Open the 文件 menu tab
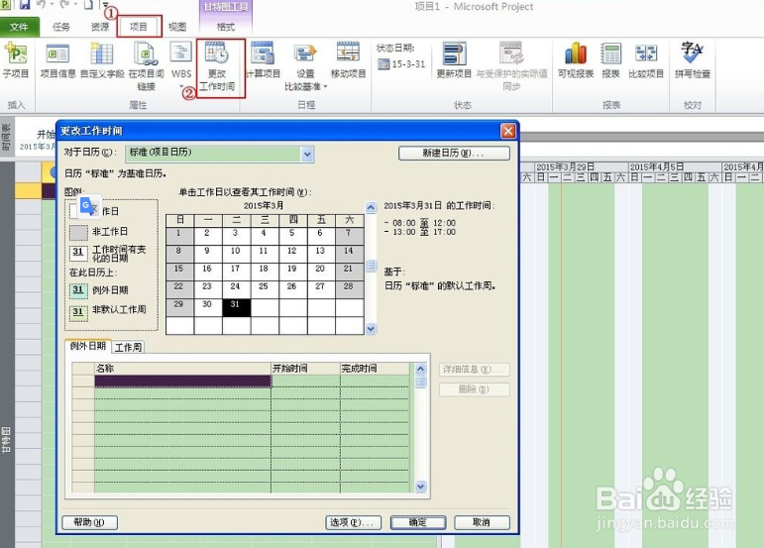The width and height of the screenshot is (764, 548). pos(19,27)
